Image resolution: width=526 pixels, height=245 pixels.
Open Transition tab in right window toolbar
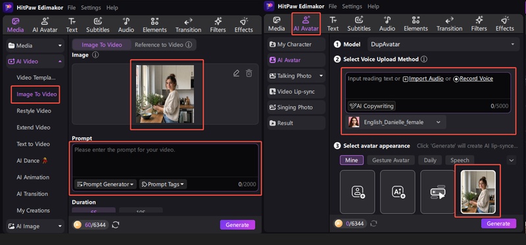pos(449,24)
